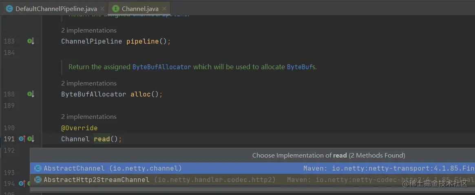
Task: Click Channel return type on line 191
Action: pyautogui.click(x=75, y=139)
